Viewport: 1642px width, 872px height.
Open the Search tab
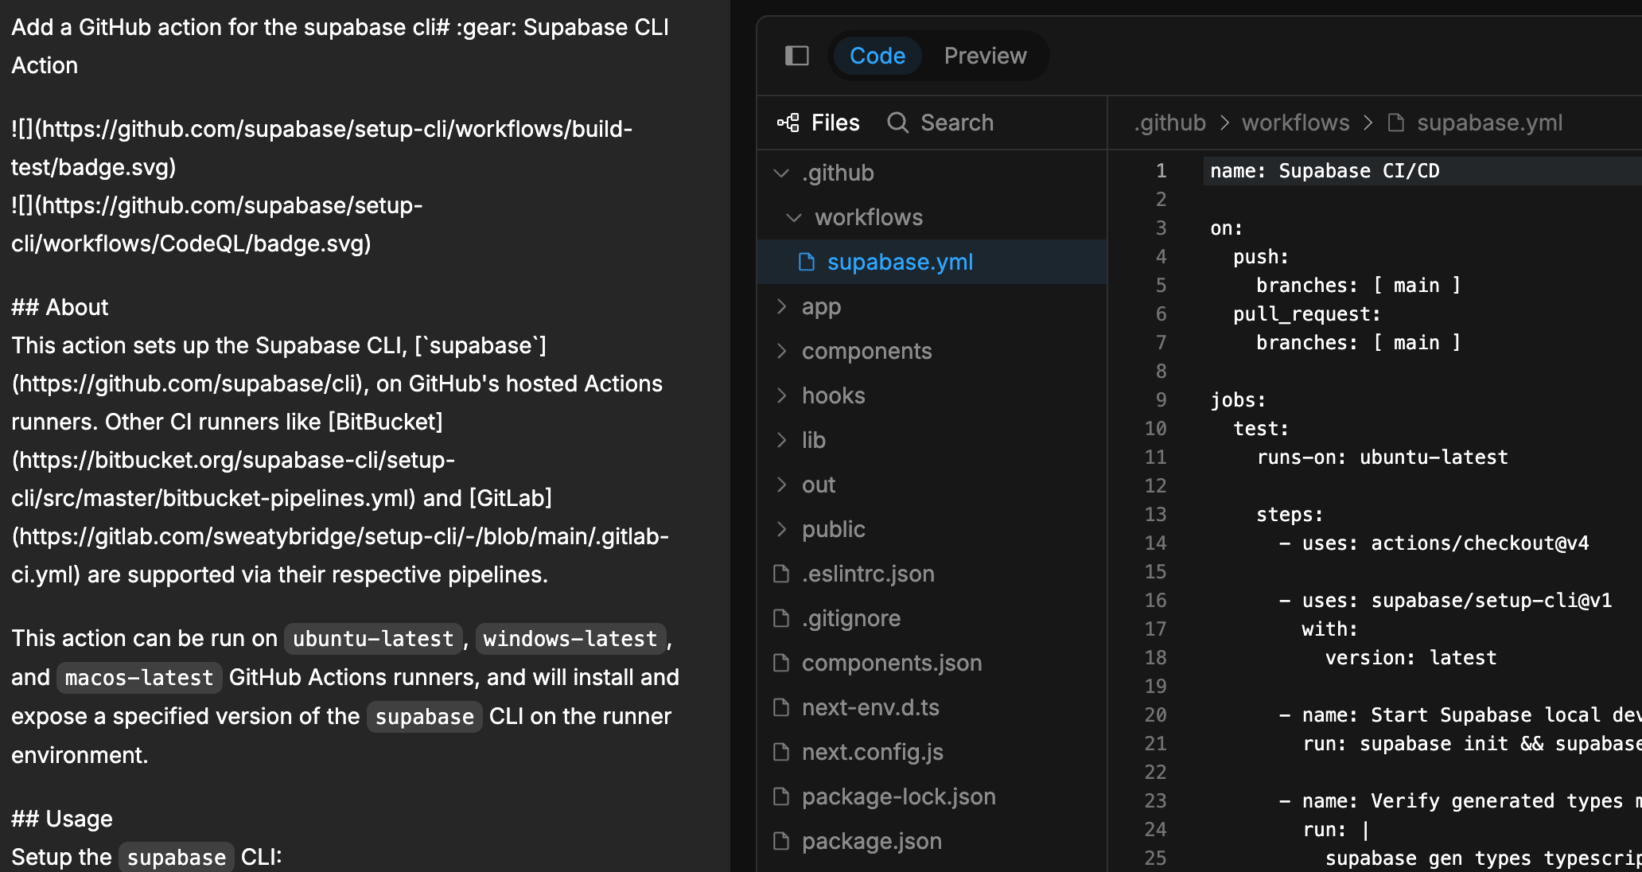956,123
